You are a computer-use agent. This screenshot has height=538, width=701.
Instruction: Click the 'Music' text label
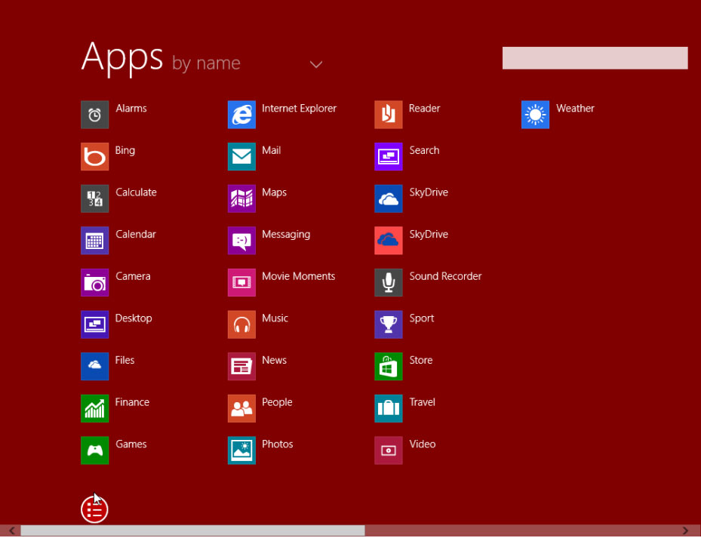[275, 319]
